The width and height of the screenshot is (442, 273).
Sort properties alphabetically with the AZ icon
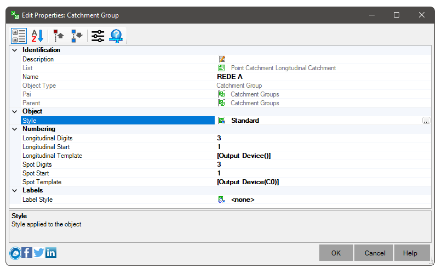(x=37, y=36)
